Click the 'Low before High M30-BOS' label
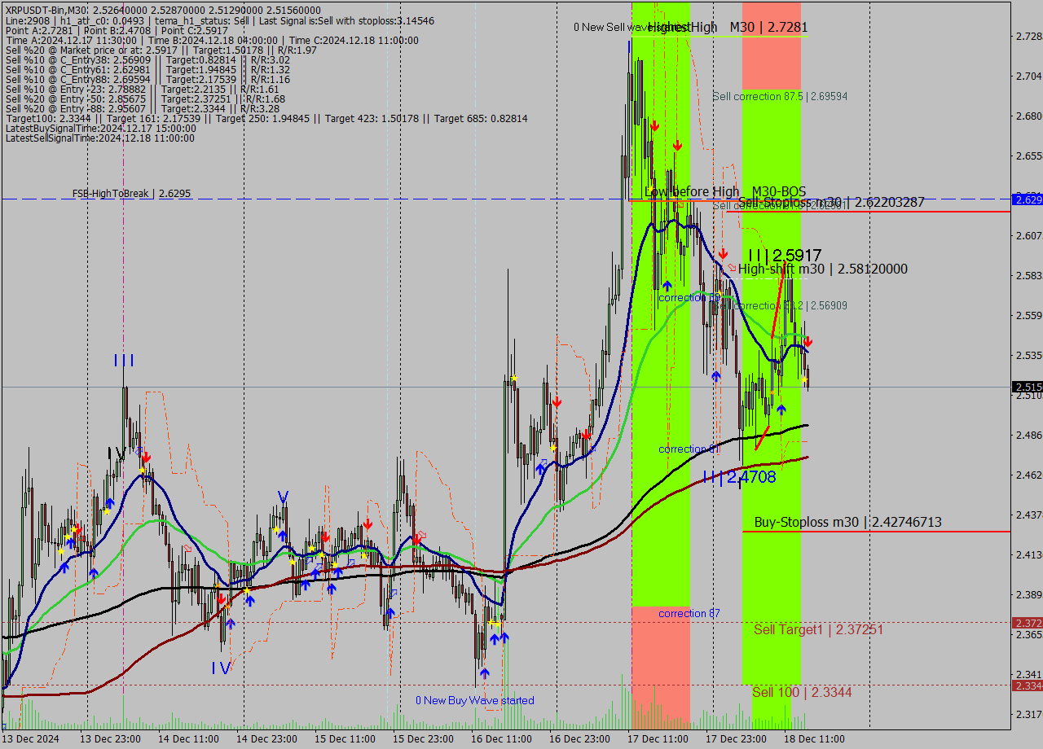The image size is (1043, 749). pos(725,192)
